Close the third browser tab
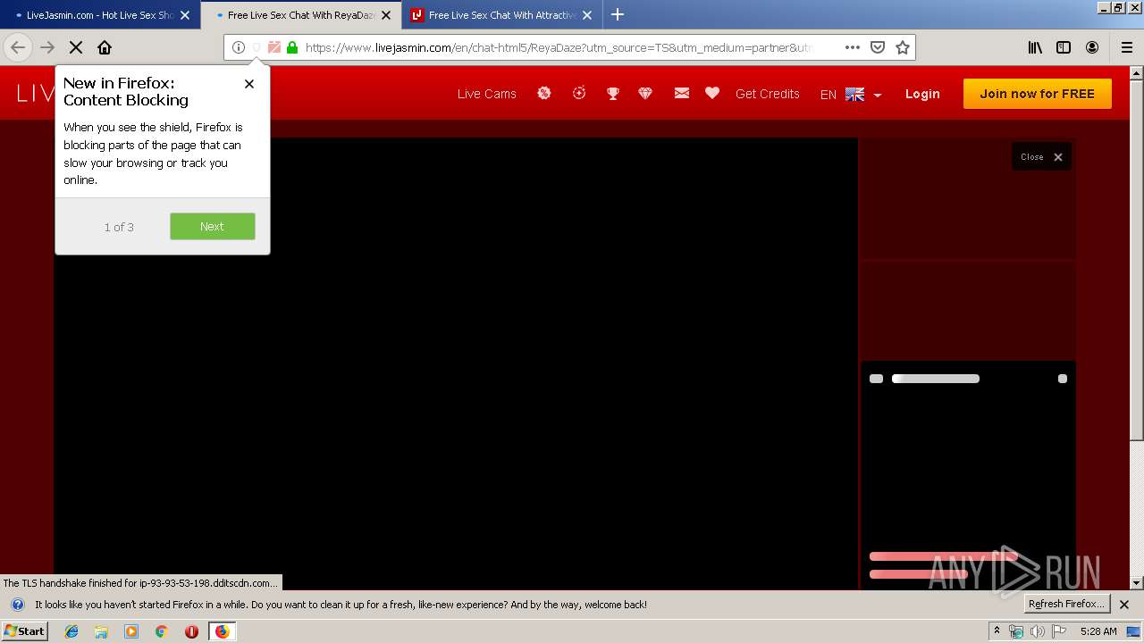1144x643 pixels. (587, 15)
